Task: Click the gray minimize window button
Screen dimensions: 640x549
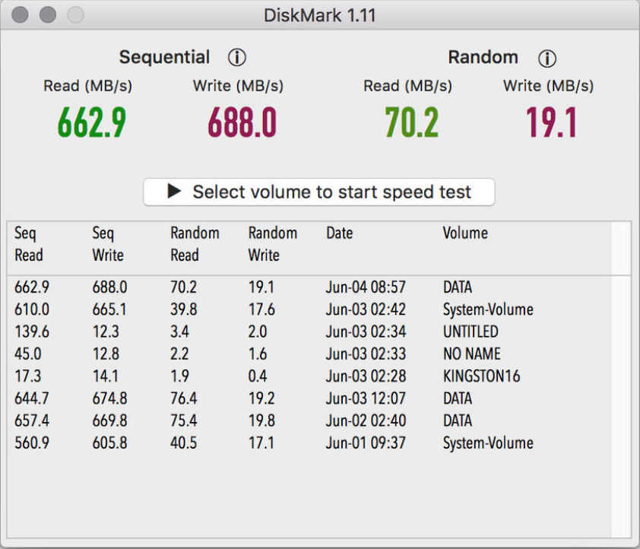Action: 48,15
